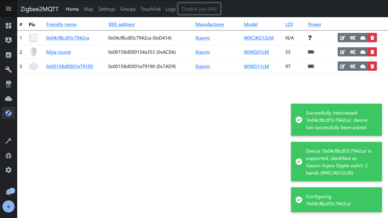The width and height of the screenshot is (388, 218).
Task: Select address text 0x00158d000154a353 (0xAC0A)
Action: tap(142, 52)
